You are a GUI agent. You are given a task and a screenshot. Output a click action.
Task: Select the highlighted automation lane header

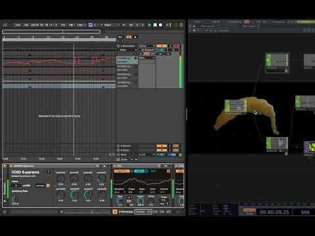127,60
